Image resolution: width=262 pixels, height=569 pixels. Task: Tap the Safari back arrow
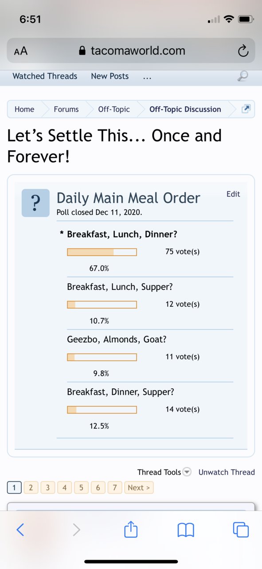click(x=20, y=529)
